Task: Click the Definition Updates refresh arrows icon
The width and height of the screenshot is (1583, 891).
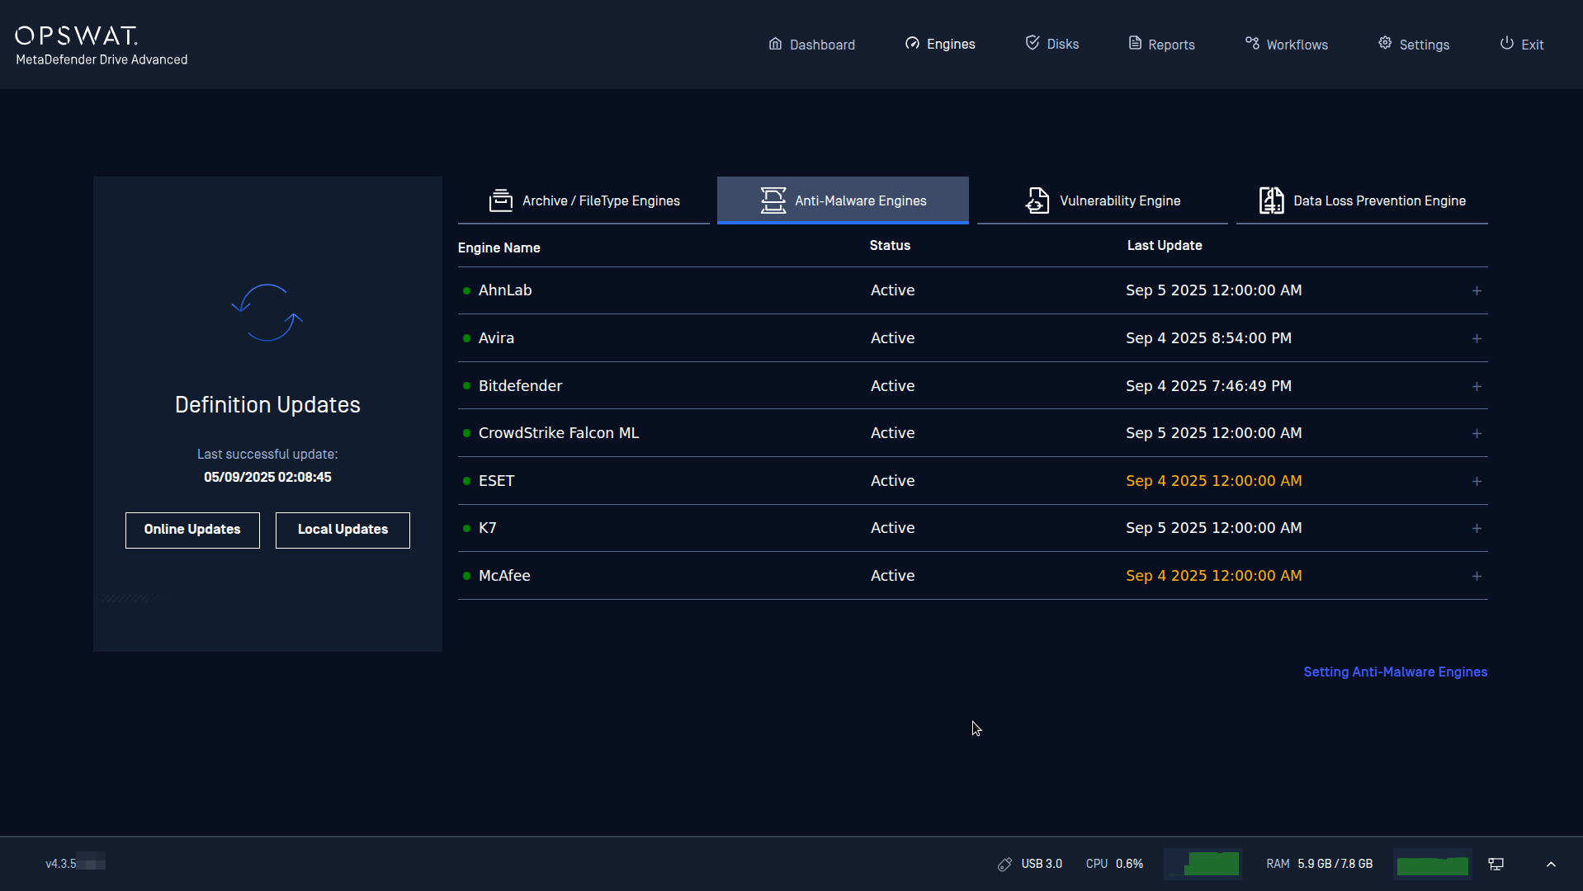Action: point(267,313)
